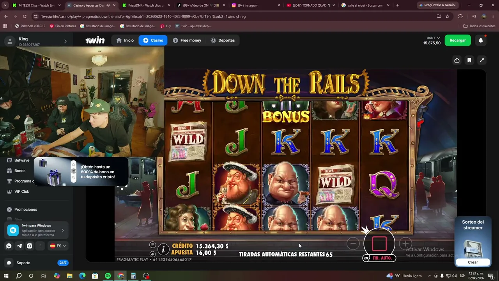This screenshot has width=499, height=281.
Task: Switch to the valle el elqui search tab
Action: (365, 5)
